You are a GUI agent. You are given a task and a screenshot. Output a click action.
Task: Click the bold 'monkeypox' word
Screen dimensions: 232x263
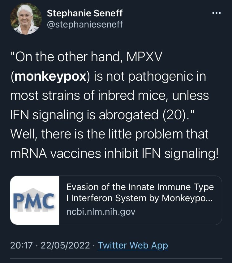[50, 76]
